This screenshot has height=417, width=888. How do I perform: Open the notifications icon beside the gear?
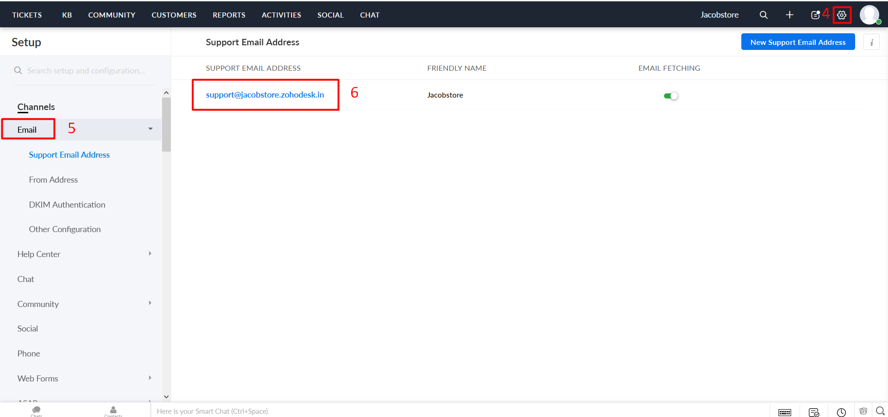click(x=815, y=15)
